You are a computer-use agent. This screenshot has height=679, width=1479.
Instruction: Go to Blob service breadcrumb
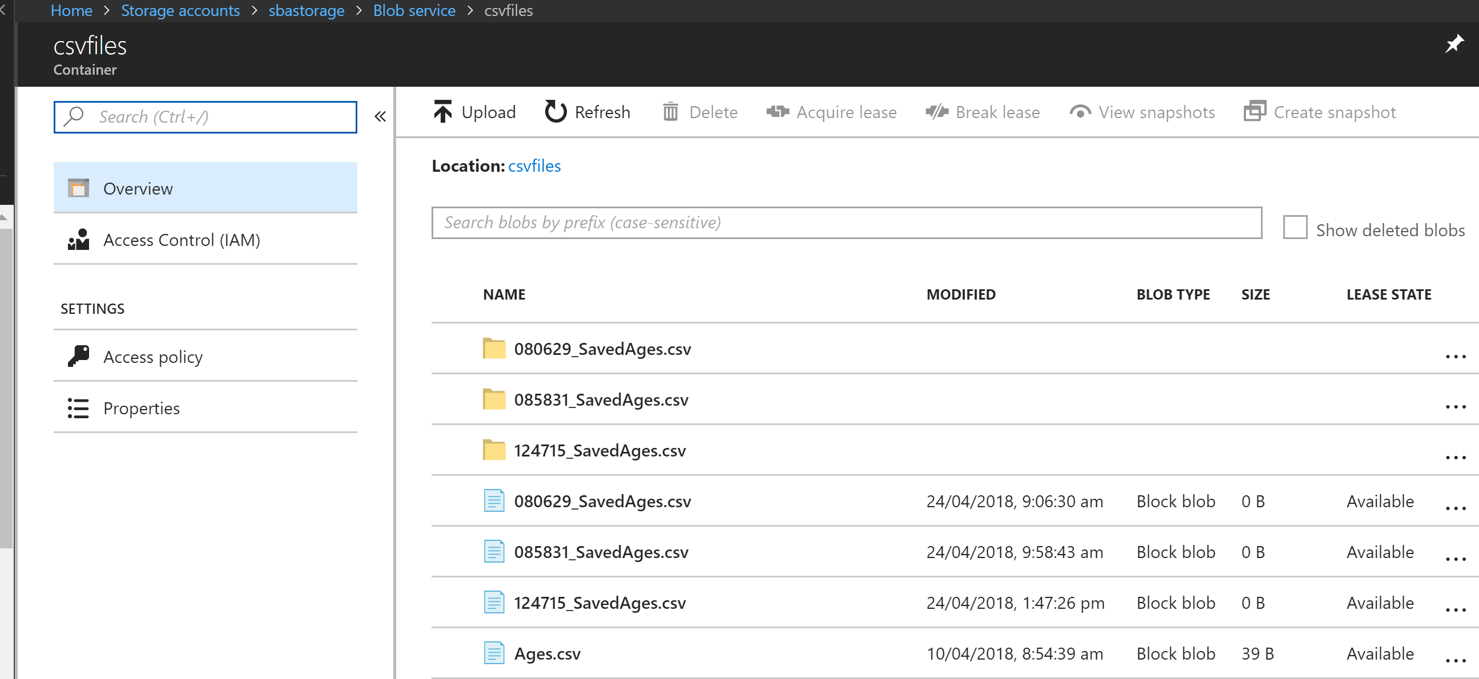tap(414, 10)
